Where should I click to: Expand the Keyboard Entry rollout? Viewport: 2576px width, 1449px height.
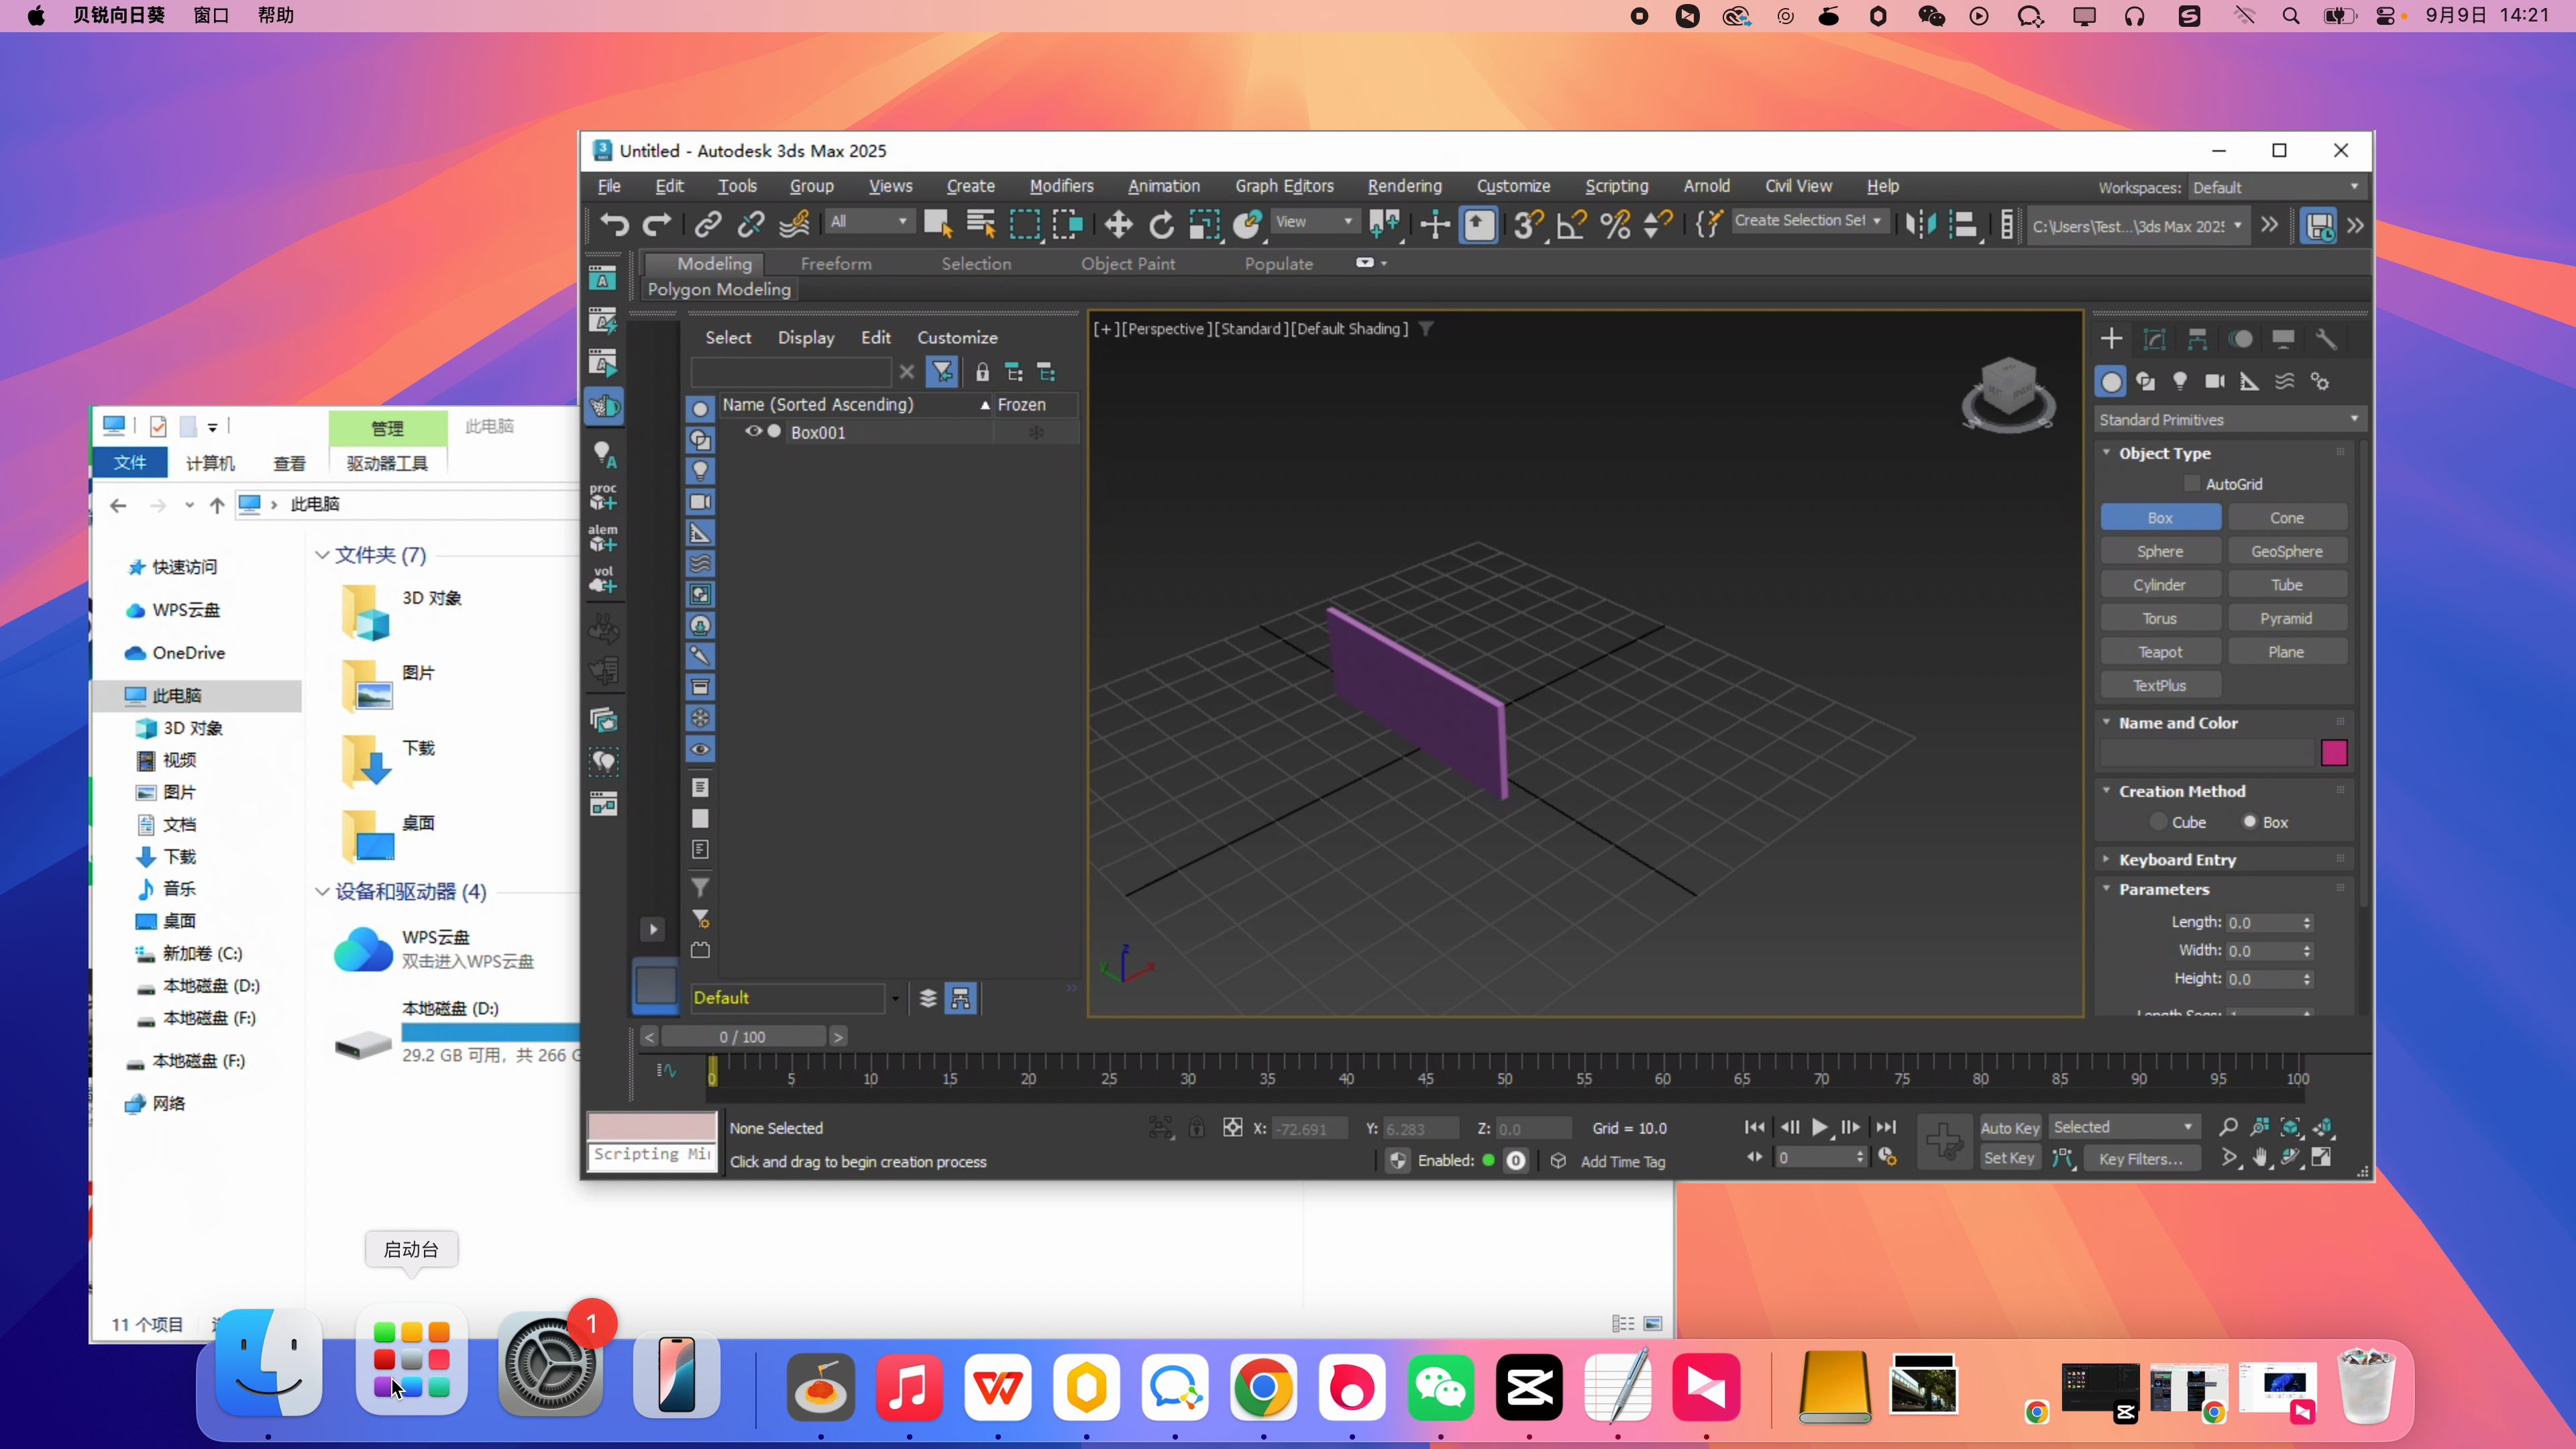[2177, 860]
